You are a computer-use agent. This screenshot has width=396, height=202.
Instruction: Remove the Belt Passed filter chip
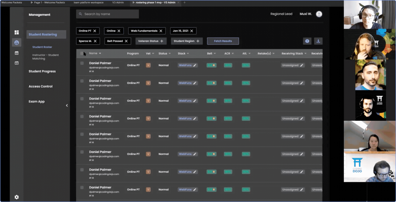(x=126, y=41)
